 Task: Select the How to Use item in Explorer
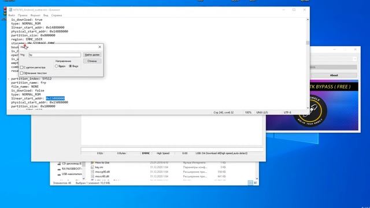coord(102,163)
